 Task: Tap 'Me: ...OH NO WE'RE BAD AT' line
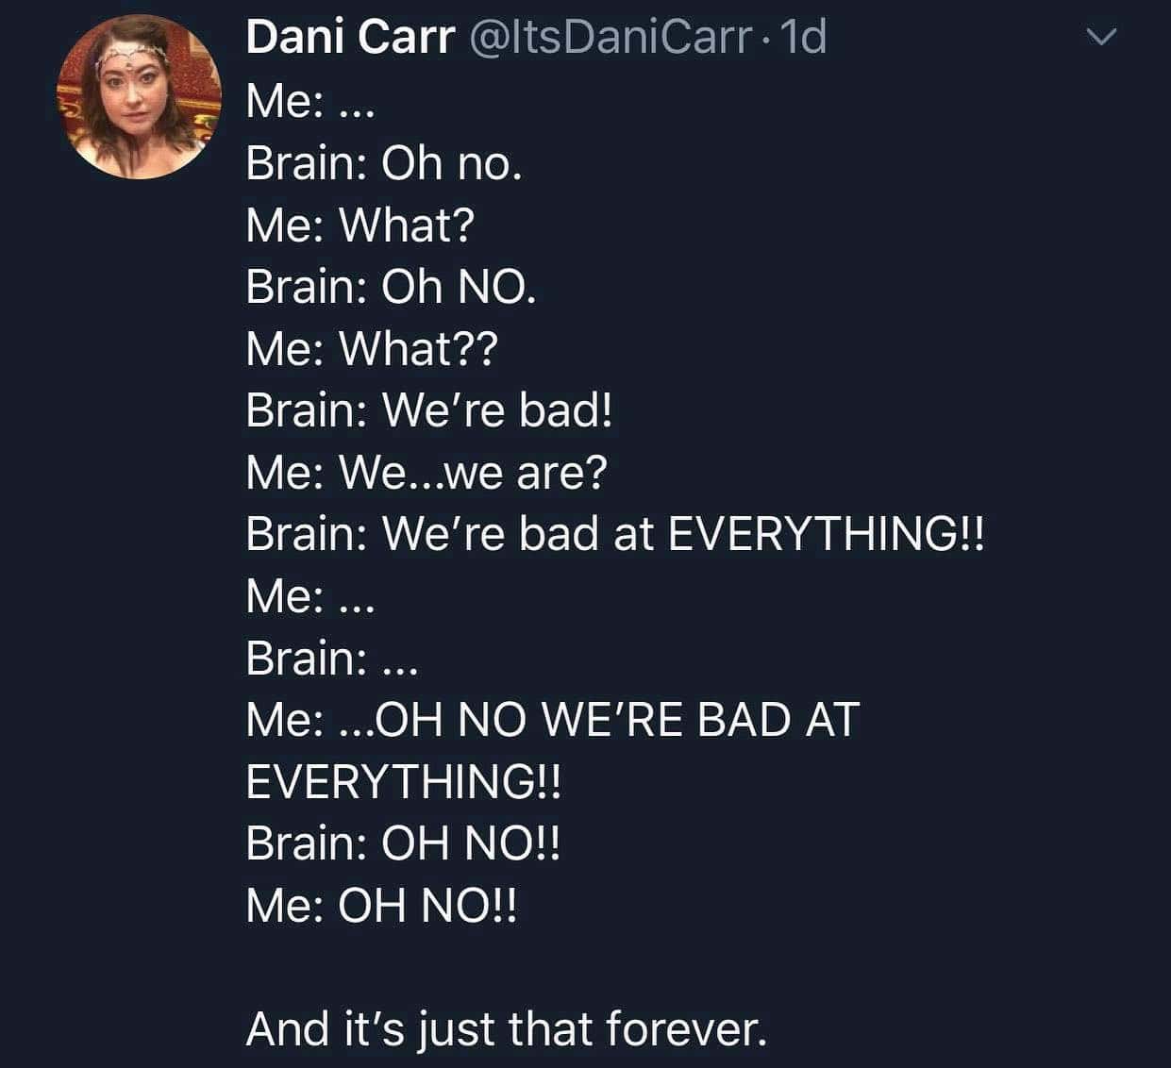pos(553,719)
